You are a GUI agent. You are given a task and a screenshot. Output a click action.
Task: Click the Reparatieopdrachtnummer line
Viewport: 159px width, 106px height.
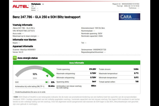click(x=93, y=52)
